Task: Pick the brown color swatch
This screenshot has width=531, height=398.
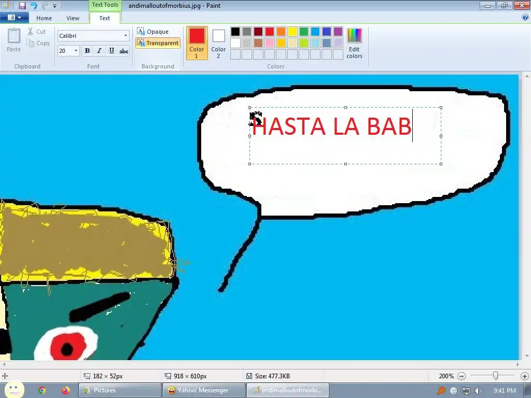Action: pyautogui.click(x=258, y=43)
